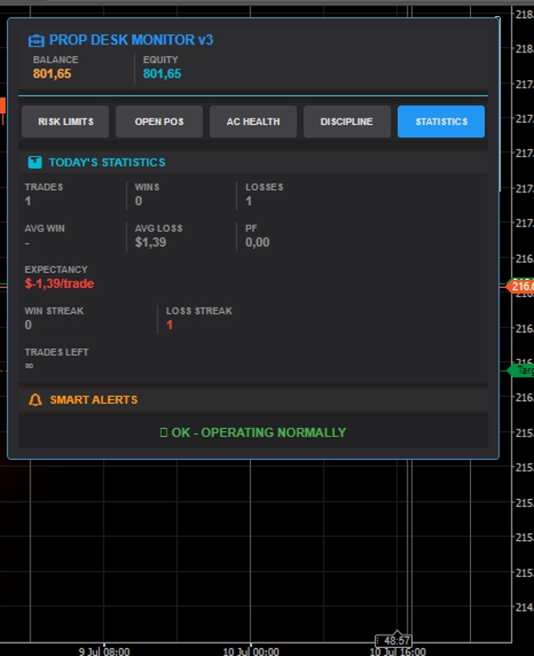534x656 pixels.
Task: Click the OK - OPERATING NORMALLY status message
Action: [254, 432]
